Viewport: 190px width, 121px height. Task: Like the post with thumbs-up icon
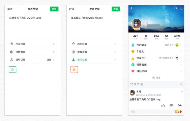pyautogui.click(x=163, y=106)
